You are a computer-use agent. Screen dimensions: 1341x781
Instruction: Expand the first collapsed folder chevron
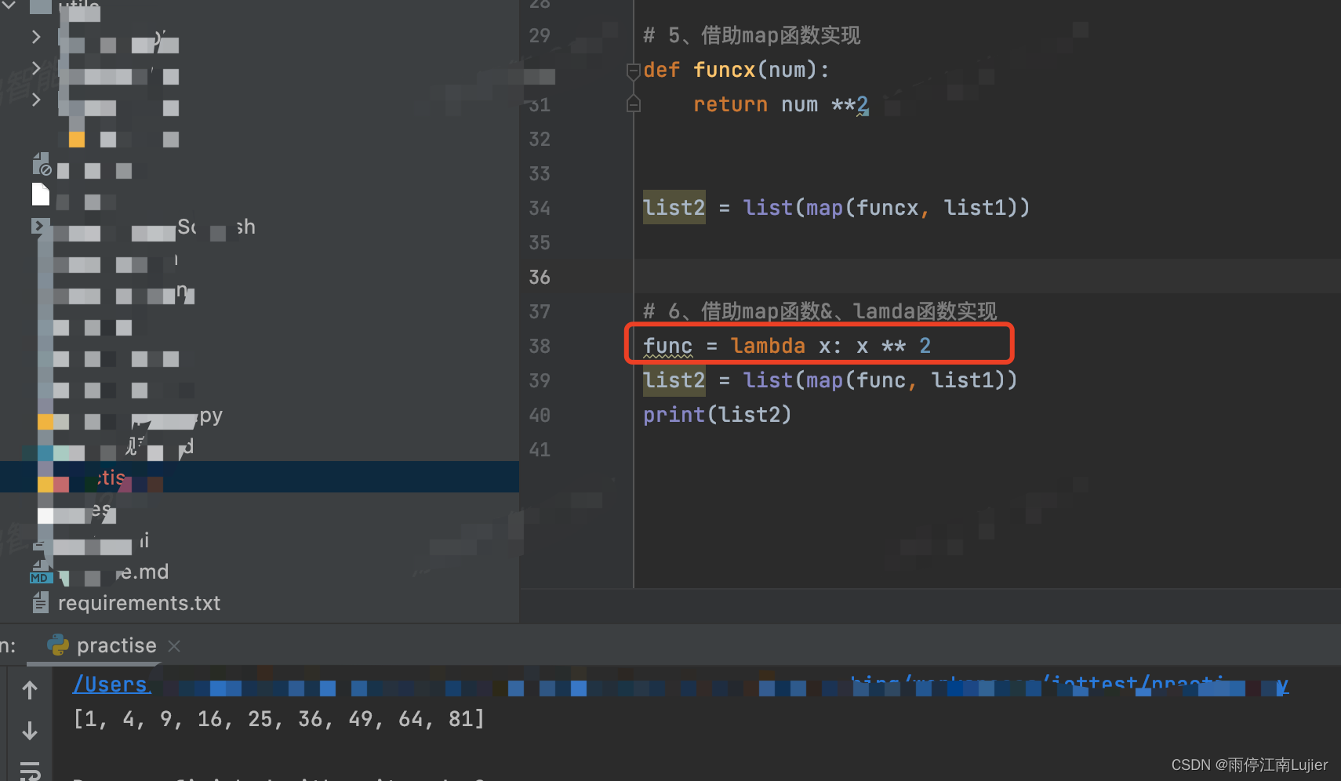tap(36, 36)
